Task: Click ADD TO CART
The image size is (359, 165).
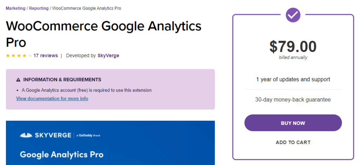Action: pos(293,142)
